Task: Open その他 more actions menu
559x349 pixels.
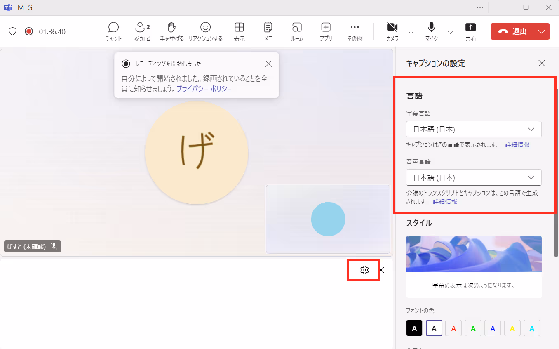Action: click(355, 32)
